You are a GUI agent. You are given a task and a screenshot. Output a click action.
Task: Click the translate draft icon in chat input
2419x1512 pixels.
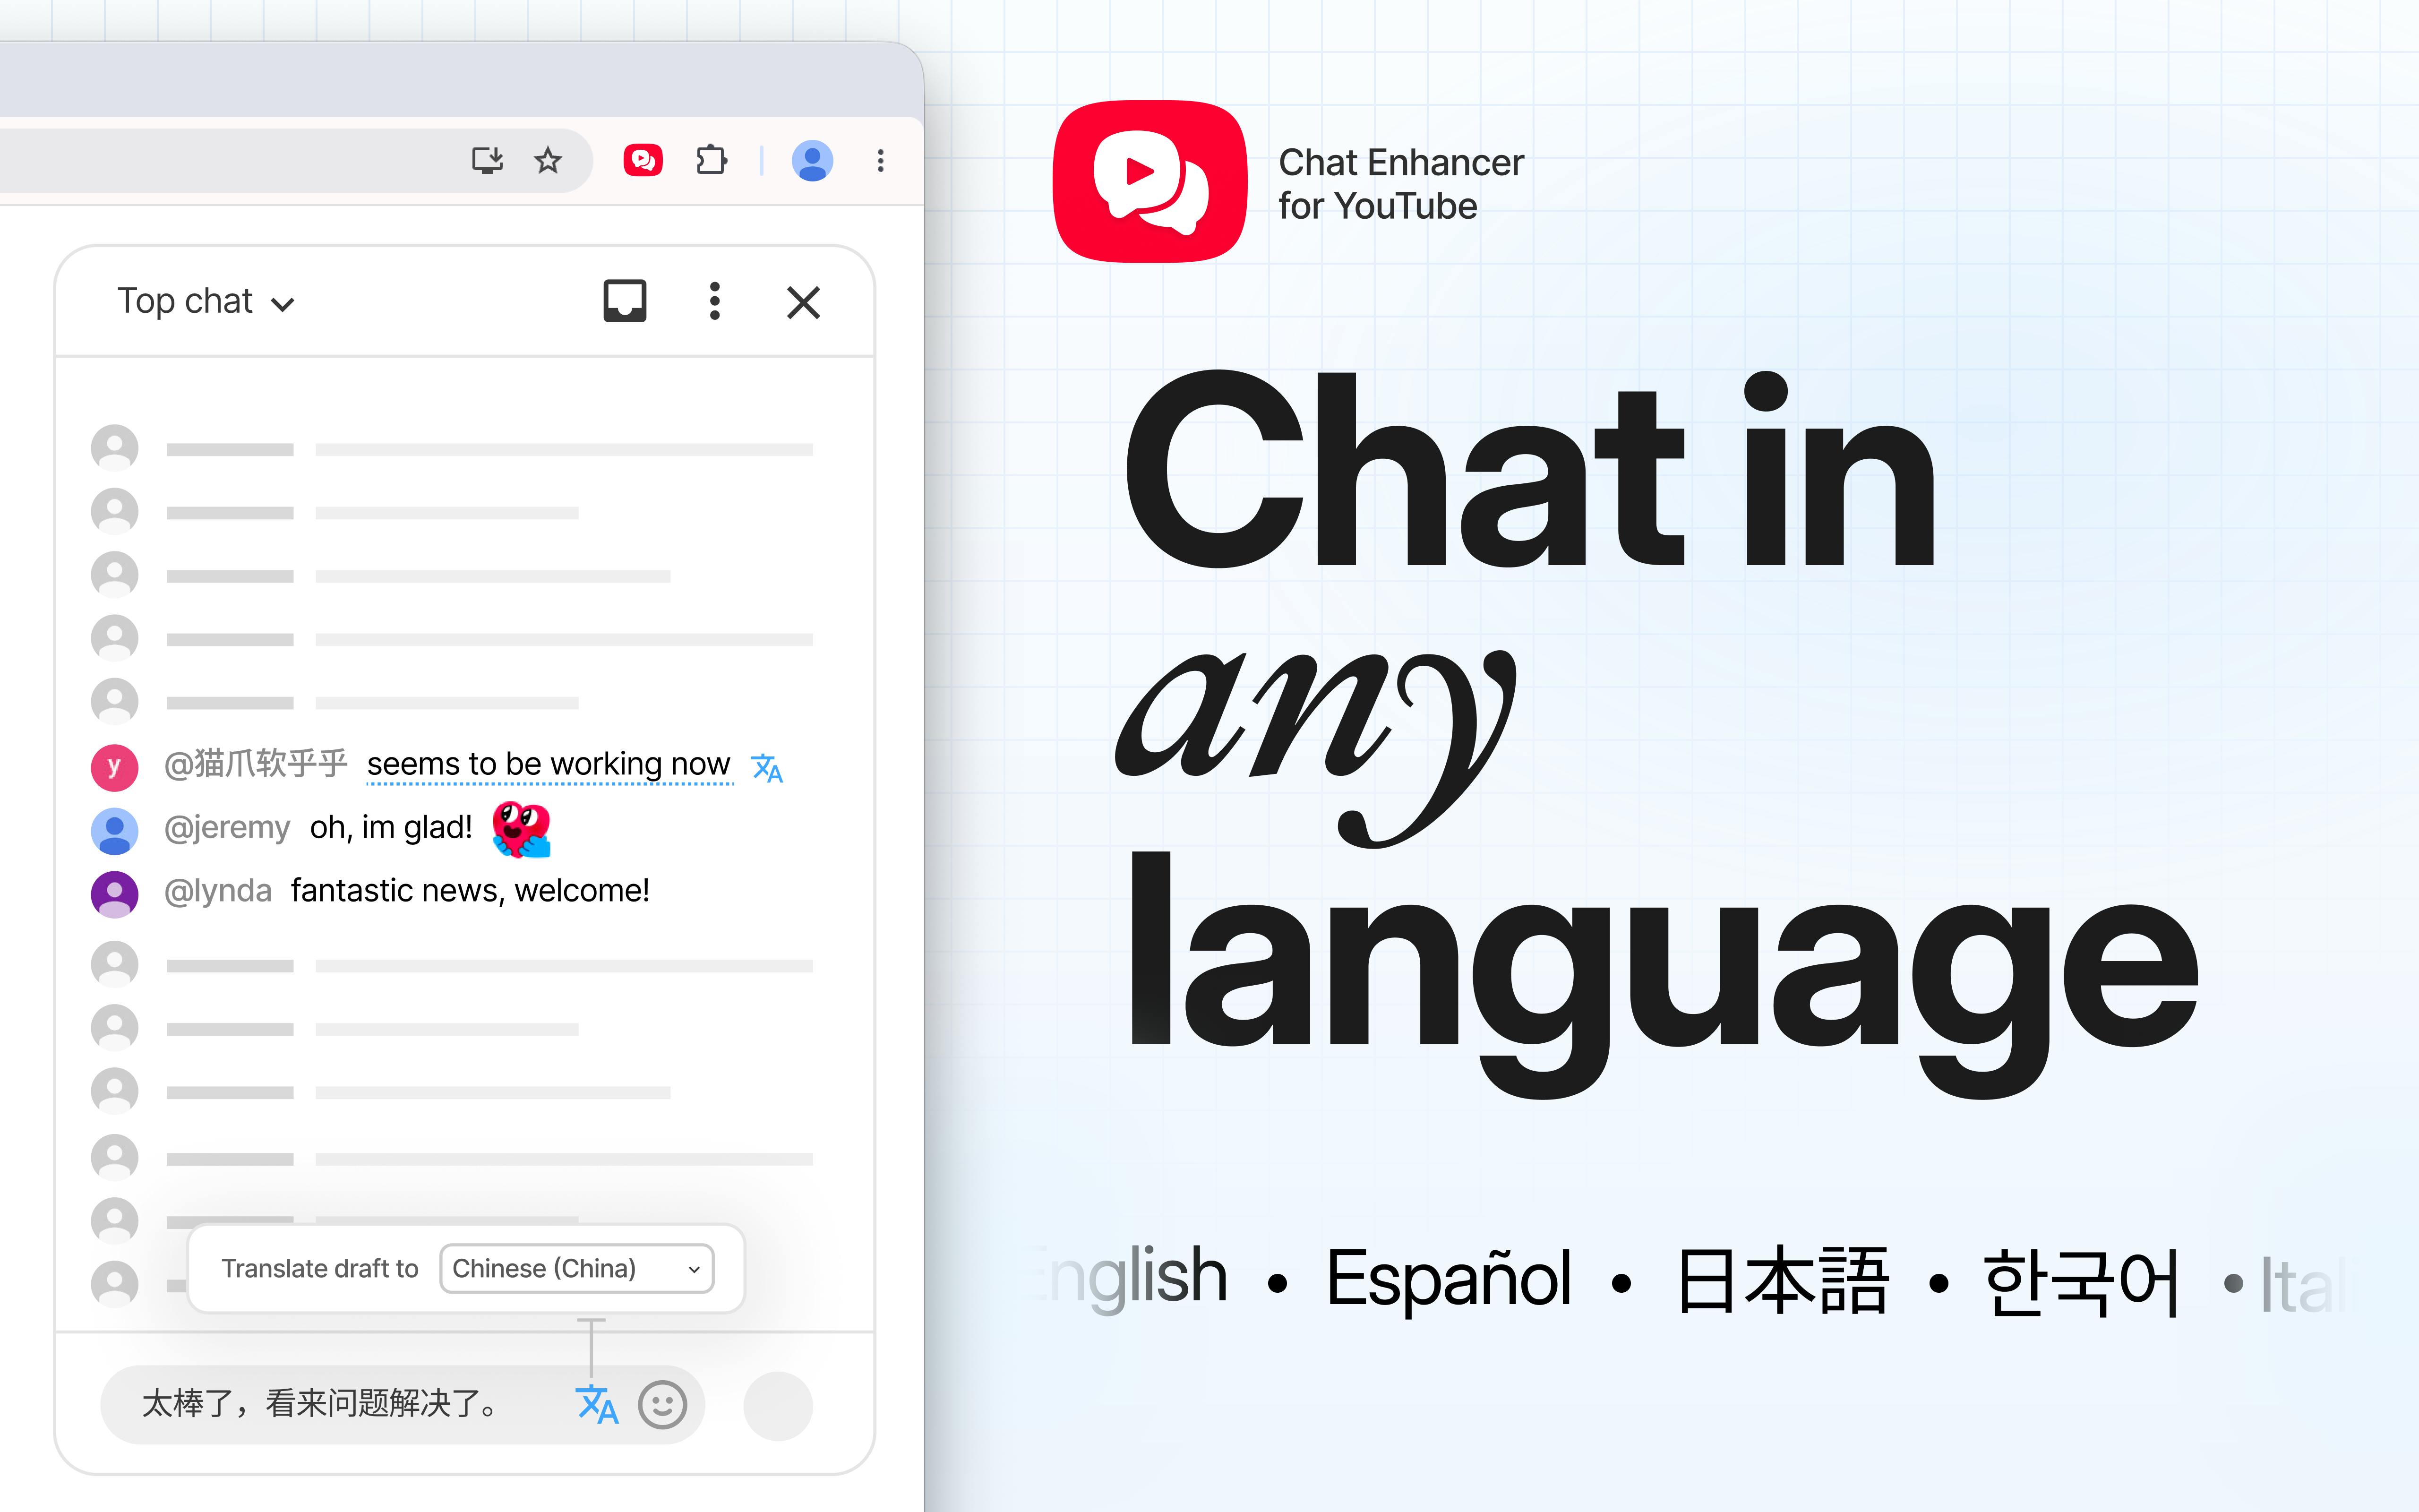pyautogui.click(x=597, y=1404)
